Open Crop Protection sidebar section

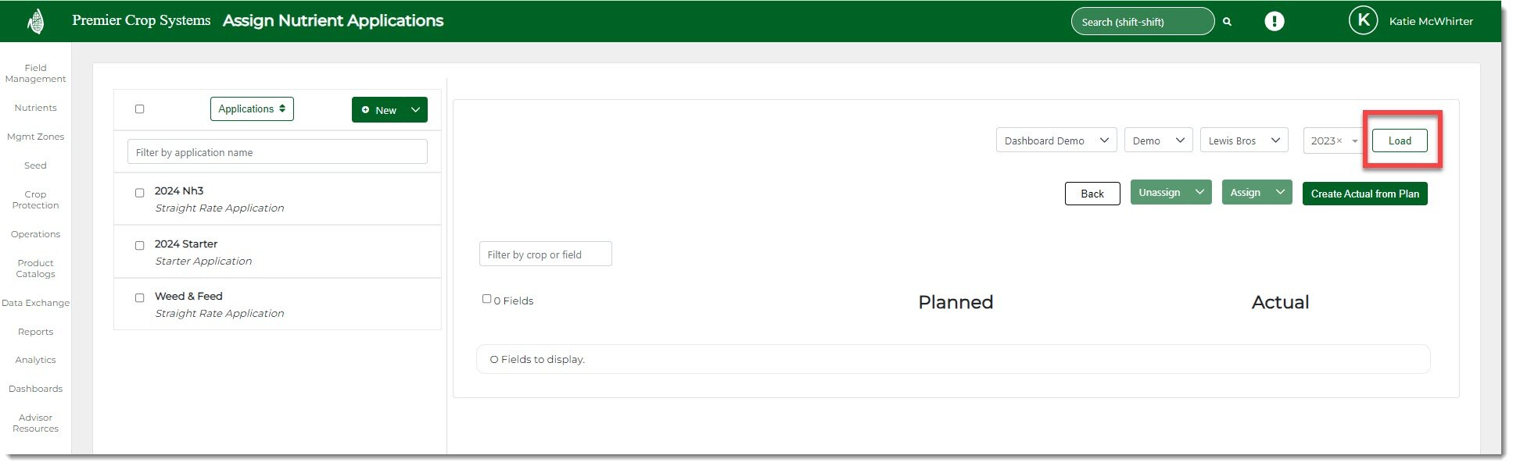pos(35,200)
